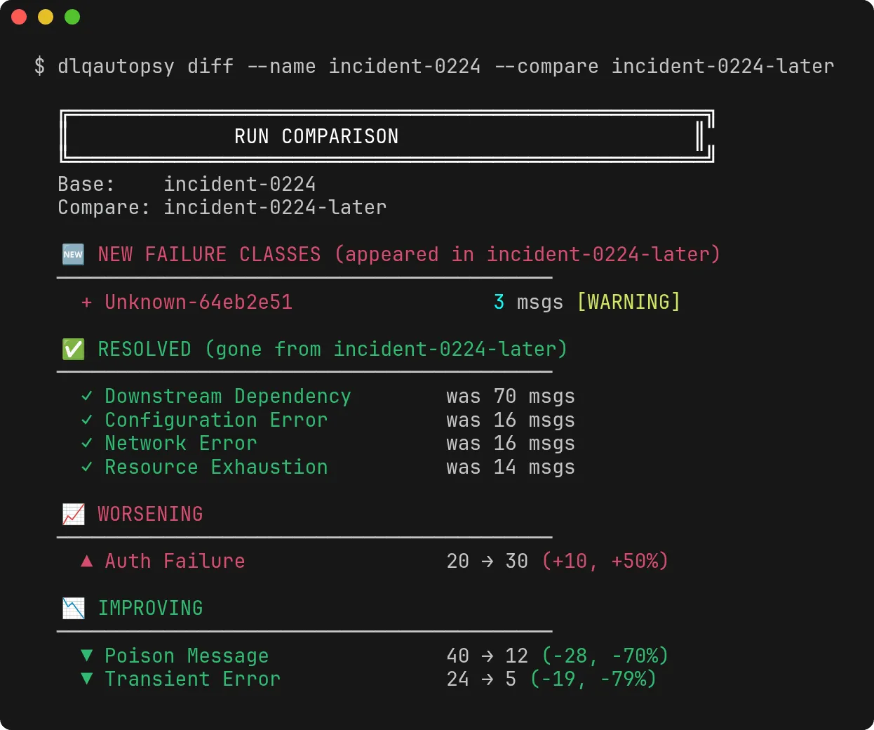Click the RUN COMPARISON header text
Viewport: 874px width, 730px height.
(316, 136)
